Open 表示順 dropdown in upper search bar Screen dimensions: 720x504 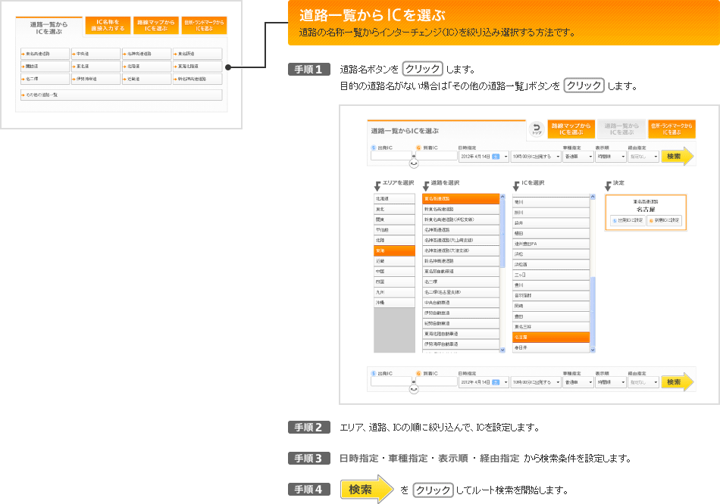[611, 157]
